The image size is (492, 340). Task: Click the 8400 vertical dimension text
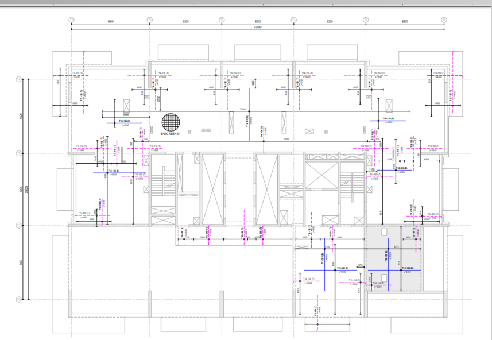coord(21,262)
